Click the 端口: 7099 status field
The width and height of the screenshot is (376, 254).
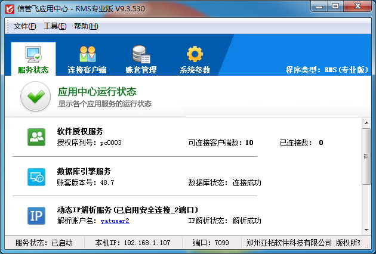[211, 243]
